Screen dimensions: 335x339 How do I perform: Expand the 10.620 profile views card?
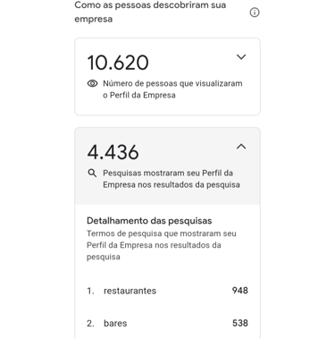point(241,56)
